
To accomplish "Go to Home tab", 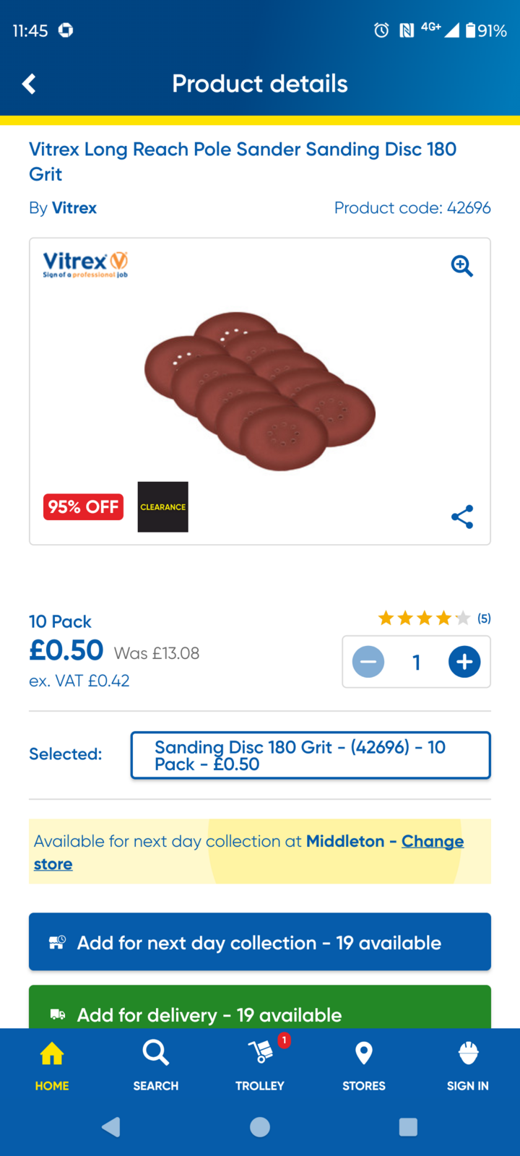I will (52, 1065).
